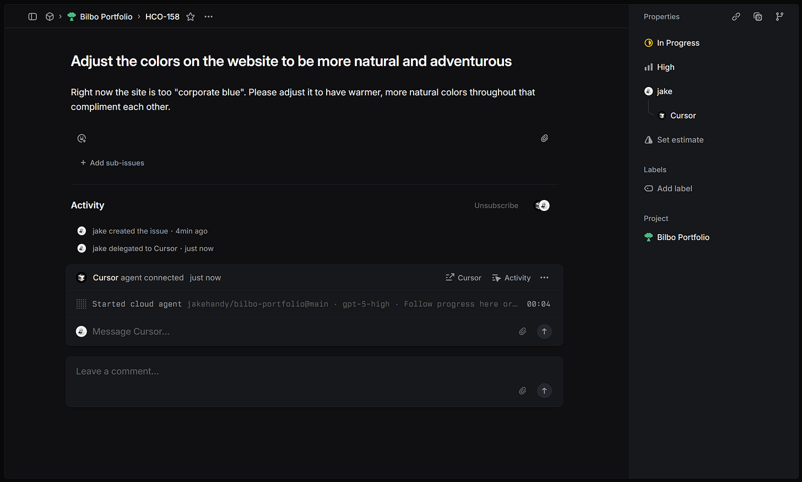
Task: Click jake's avatar in Properties
Action: click(x=648, y=91)
